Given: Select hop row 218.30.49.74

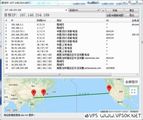Looking at the screenshot, I should click(71, 58).
